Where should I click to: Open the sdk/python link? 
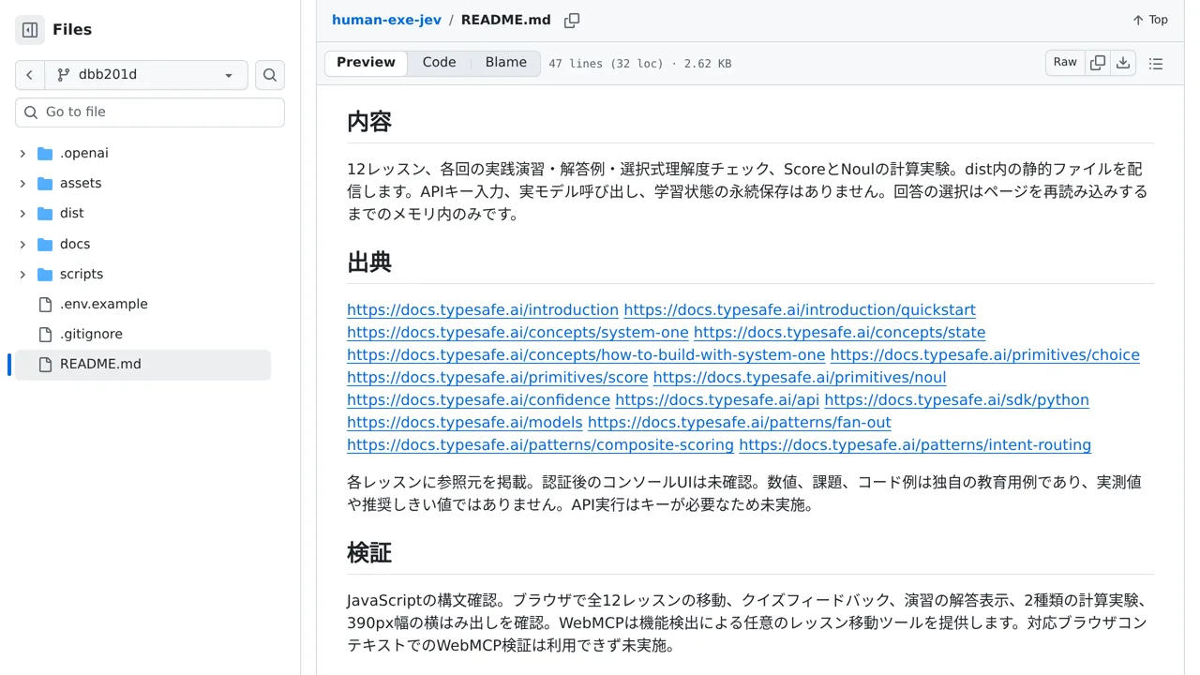tap(957, 400)
